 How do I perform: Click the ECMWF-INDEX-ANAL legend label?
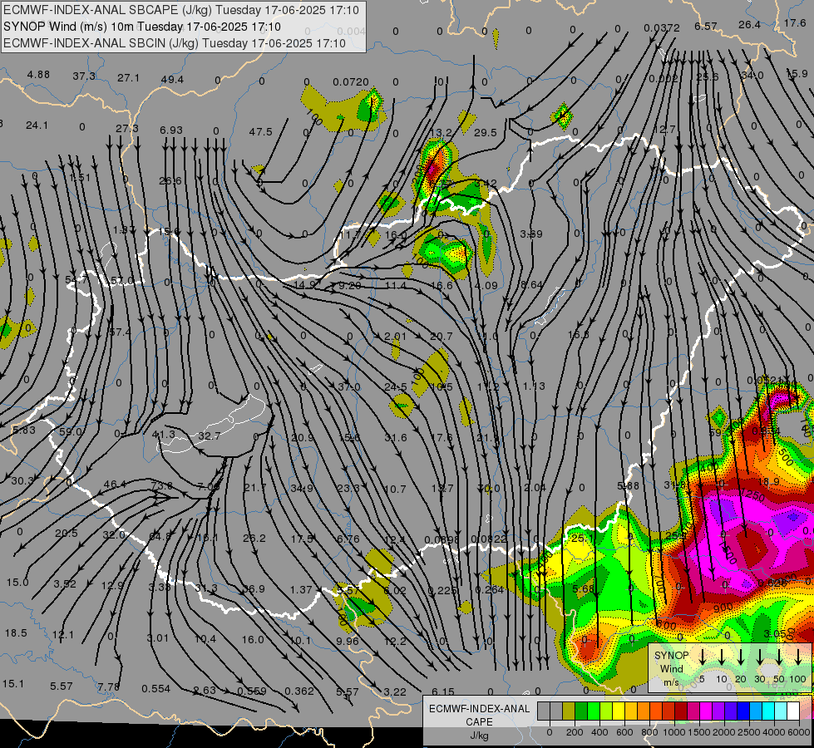[x=479, y=709]
